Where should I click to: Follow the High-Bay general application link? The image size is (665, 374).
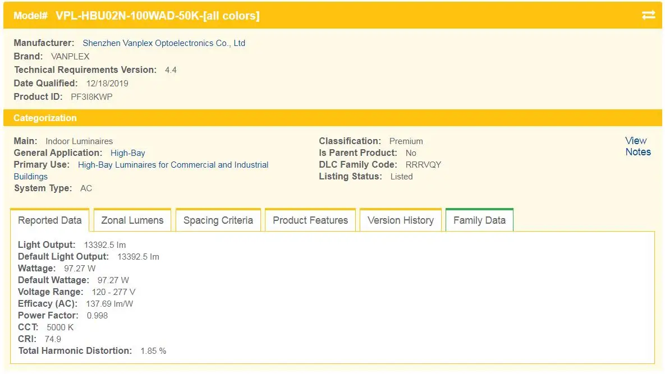point(128,153)
